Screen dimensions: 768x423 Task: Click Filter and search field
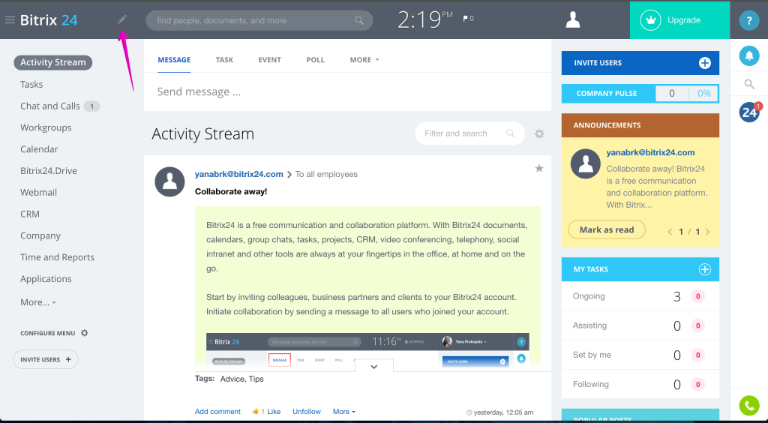coord(469,133)
